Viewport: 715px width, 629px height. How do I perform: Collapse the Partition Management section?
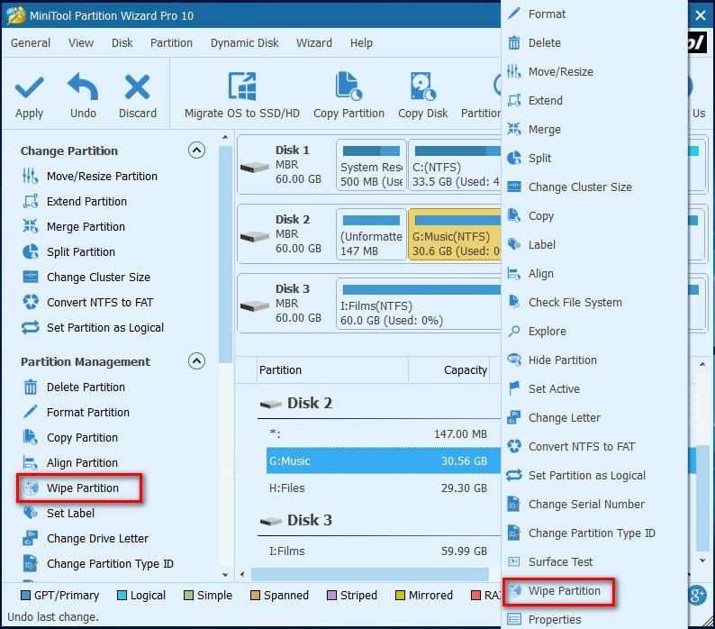[x=196, y=361]
